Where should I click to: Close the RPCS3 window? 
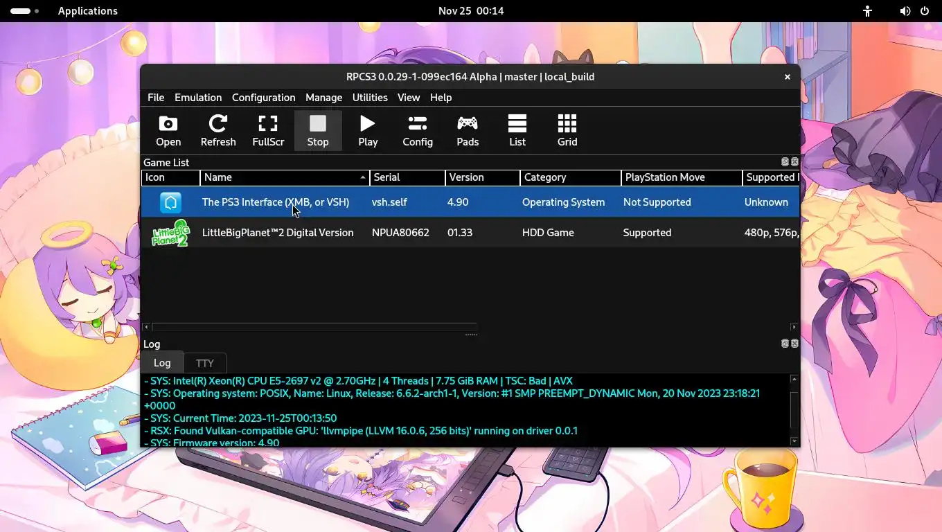[787, 77]
